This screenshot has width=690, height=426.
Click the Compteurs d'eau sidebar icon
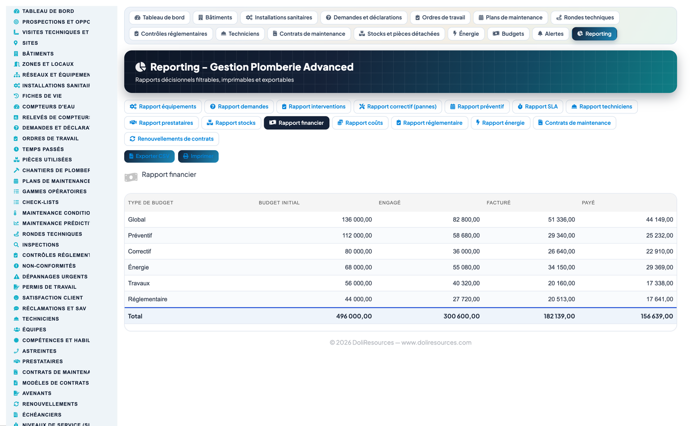point(17,107)
